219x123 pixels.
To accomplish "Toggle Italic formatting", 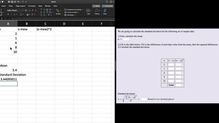I will click(x=11, y=14).
